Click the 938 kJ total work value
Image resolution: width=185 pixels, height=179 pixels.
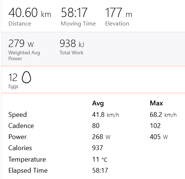[x=72, y=43]
